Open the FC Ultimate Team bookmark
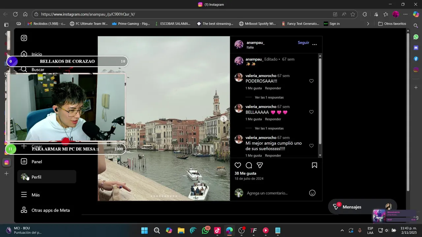The height and width of the screenshot is (237, 422). click(x=89, y=24)
